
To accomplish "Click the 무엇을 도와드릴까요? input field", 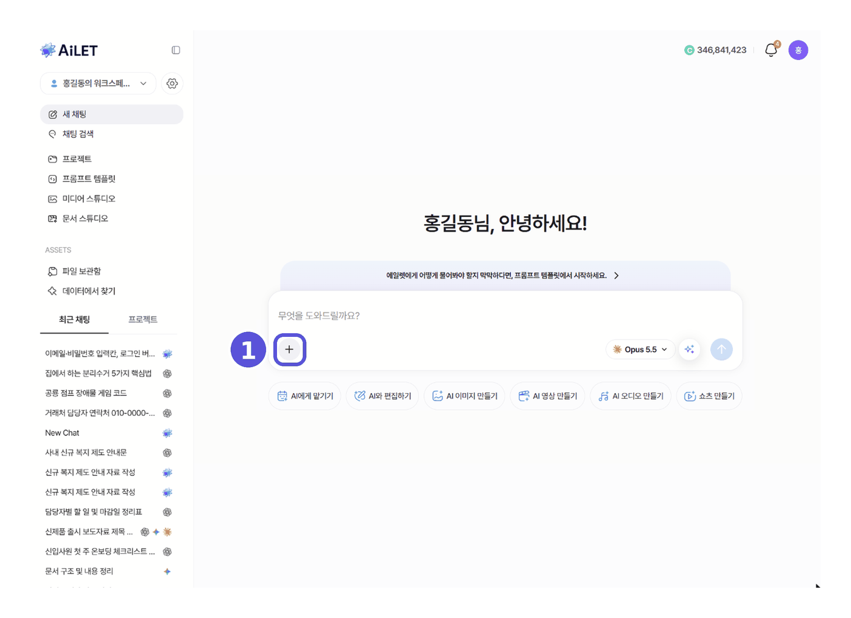I will click(x=505, y=316).
